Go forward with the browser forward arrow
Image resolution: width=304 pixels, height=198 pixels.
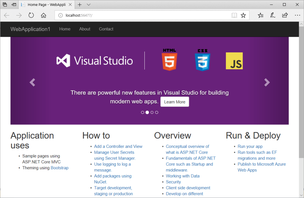[x=19, y=15]
